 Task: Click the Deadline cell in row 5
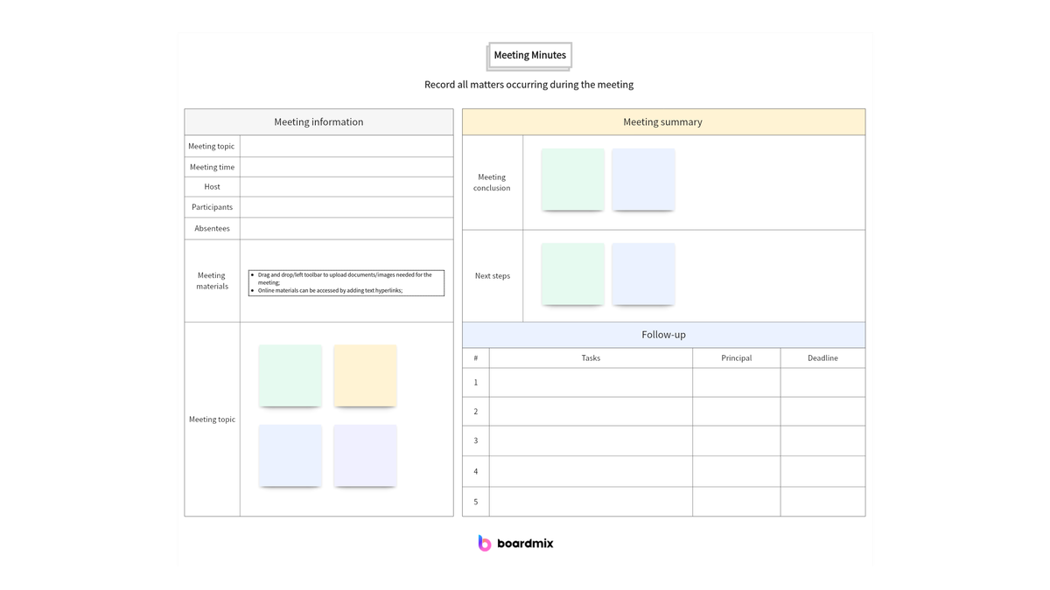click(822, 502)
